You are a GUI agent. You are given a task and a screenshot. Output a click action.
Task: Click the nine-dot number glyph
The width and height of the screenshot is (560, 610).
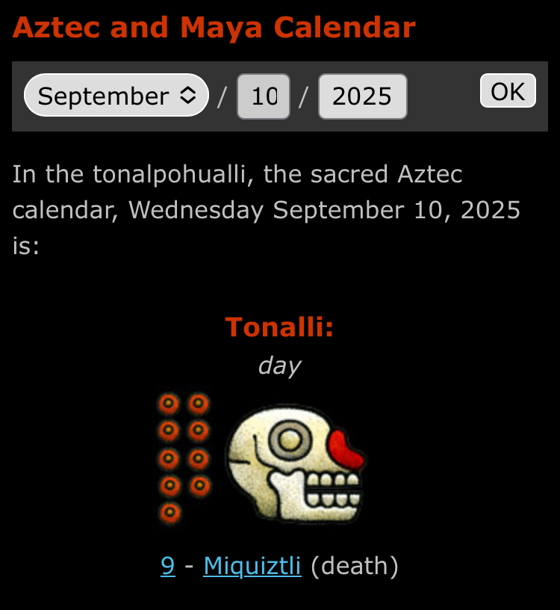(184, 458)
